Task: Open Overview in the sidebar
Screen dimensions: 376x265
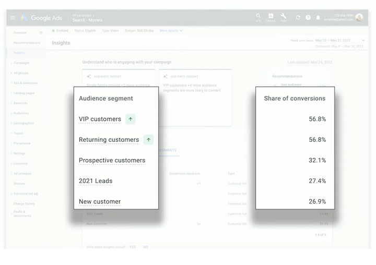Action: click(x=20, y=32)
